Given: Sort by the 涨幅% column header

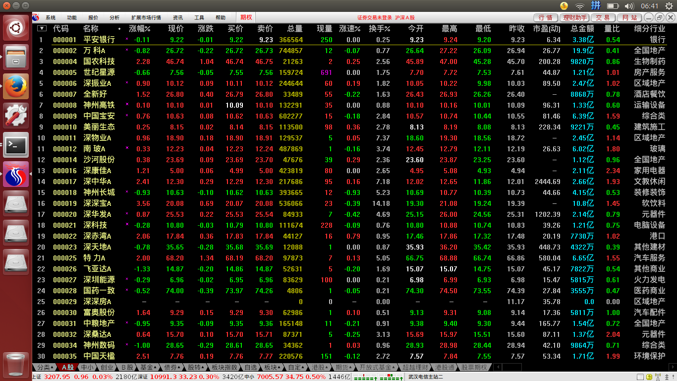Looking at the screenshot, I should (140, 29).
